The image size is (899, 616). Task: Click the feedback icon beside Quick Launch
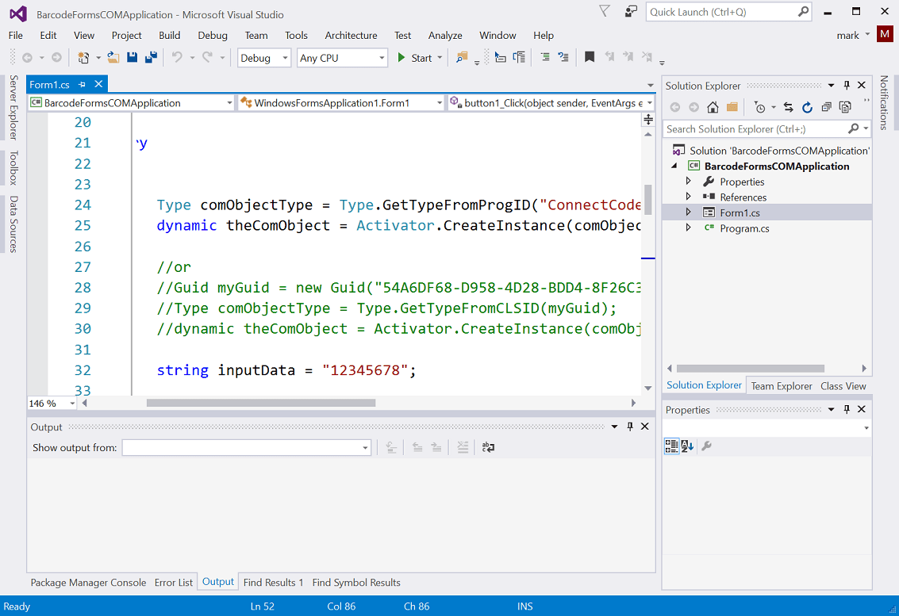631,11
